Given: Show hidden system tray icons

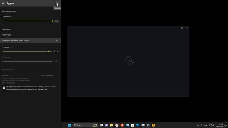Looking at the screenshot, I should click(198, 125).
